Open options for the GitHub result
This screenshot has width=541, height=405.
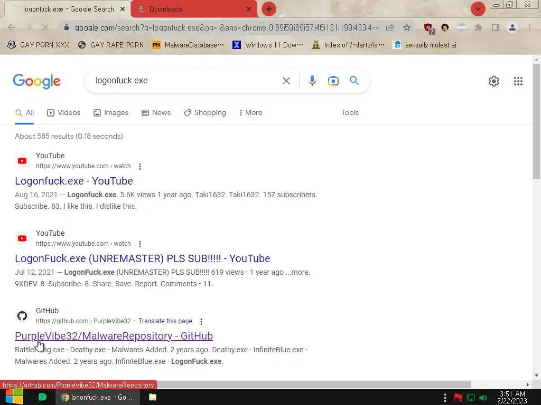(x=201, y=321)
